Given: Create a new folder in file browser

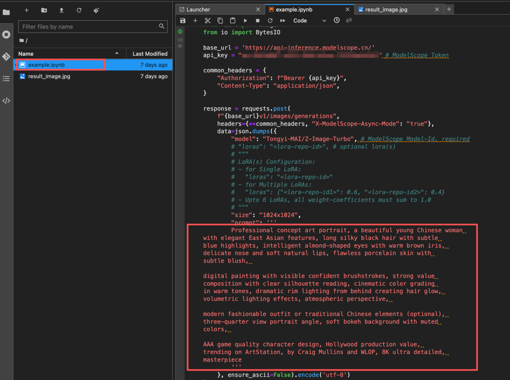Looking at the screenshot, I should 44,10.
